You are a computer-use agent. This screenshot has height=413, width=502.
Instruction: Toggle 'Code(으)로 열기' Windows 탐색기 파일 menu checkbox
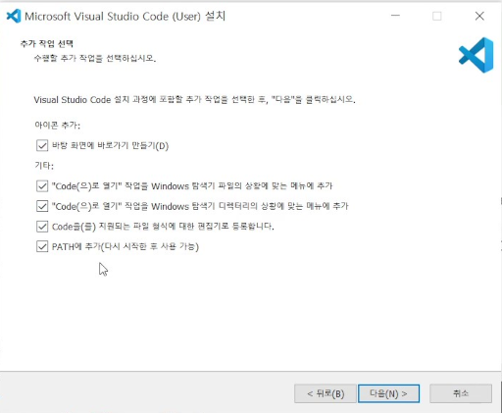(42, 186)
